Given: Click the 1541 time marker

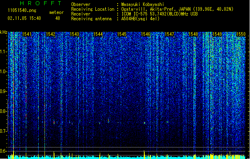Looking at the screenshot, I should coord(27,34).
